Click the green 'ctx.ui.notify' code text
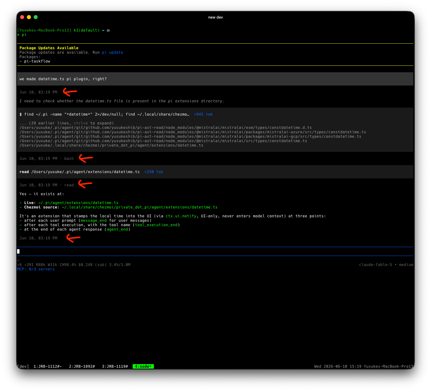The image size is (431, 391). 181,216
